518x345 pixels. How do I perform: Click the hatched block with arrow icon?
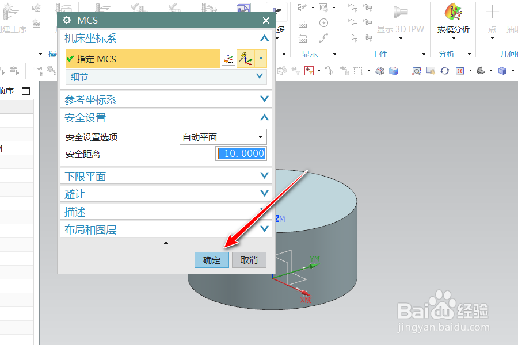click(x=303, y=24)
